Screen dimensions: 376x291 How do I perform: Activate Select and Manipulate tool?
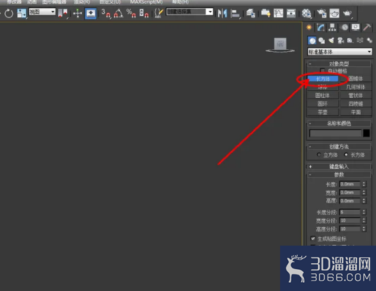77,13
